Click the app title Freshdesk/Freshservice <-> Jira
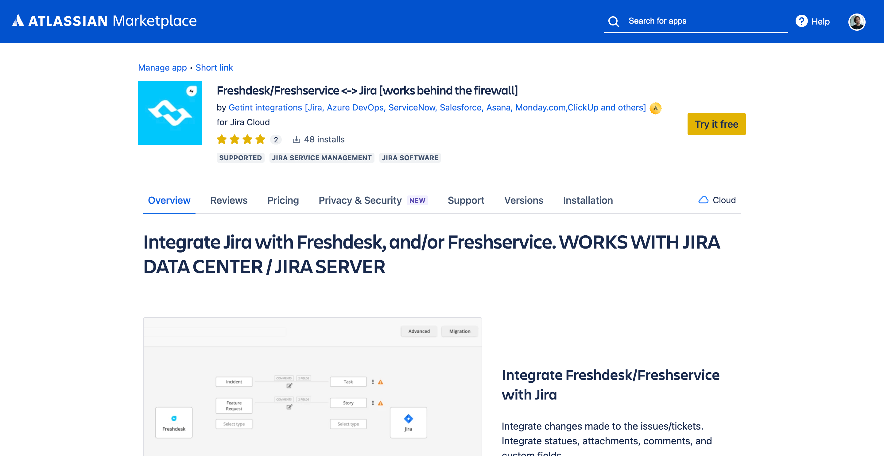884x456 pixels. (367, 91)
